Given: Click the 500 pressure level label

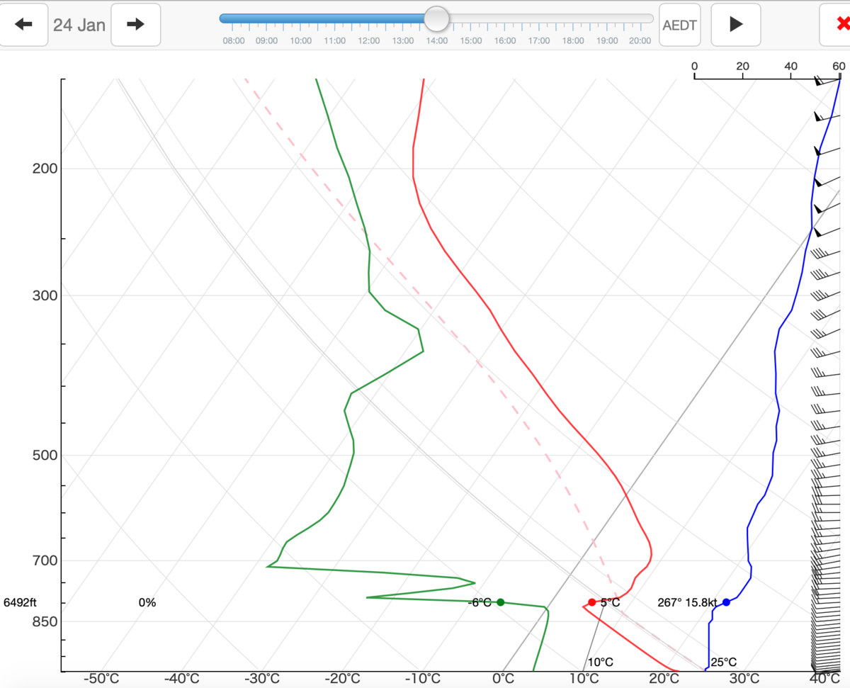Looking at the screenshot, I should pyautogui.click(x=45, y=455).
